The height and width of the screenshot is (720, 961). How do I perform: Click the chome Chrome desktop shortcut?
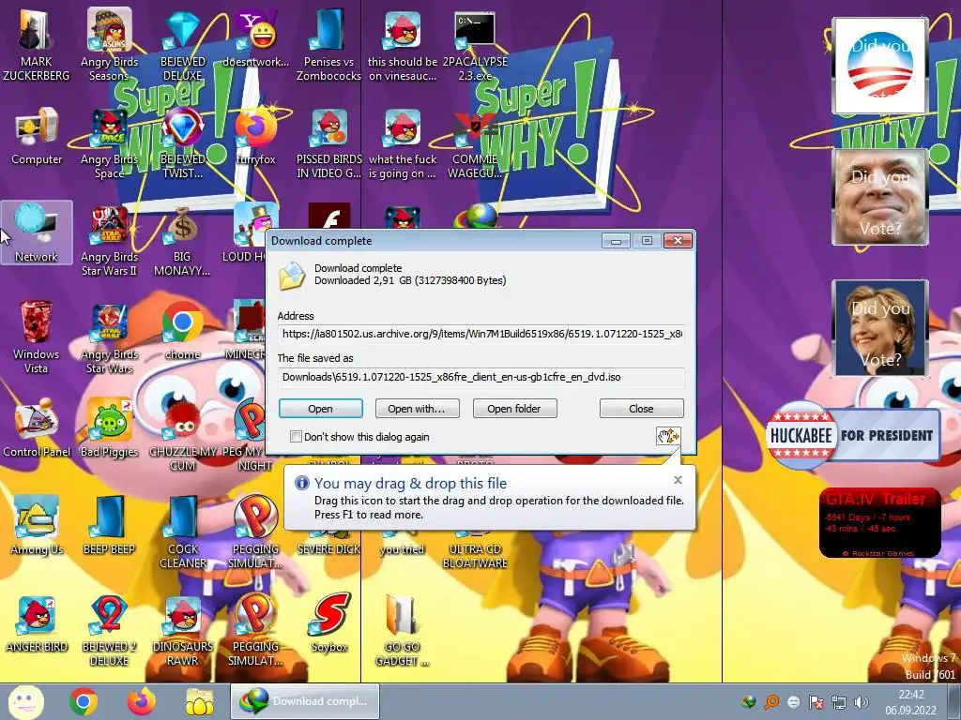[x=183, y=331]
